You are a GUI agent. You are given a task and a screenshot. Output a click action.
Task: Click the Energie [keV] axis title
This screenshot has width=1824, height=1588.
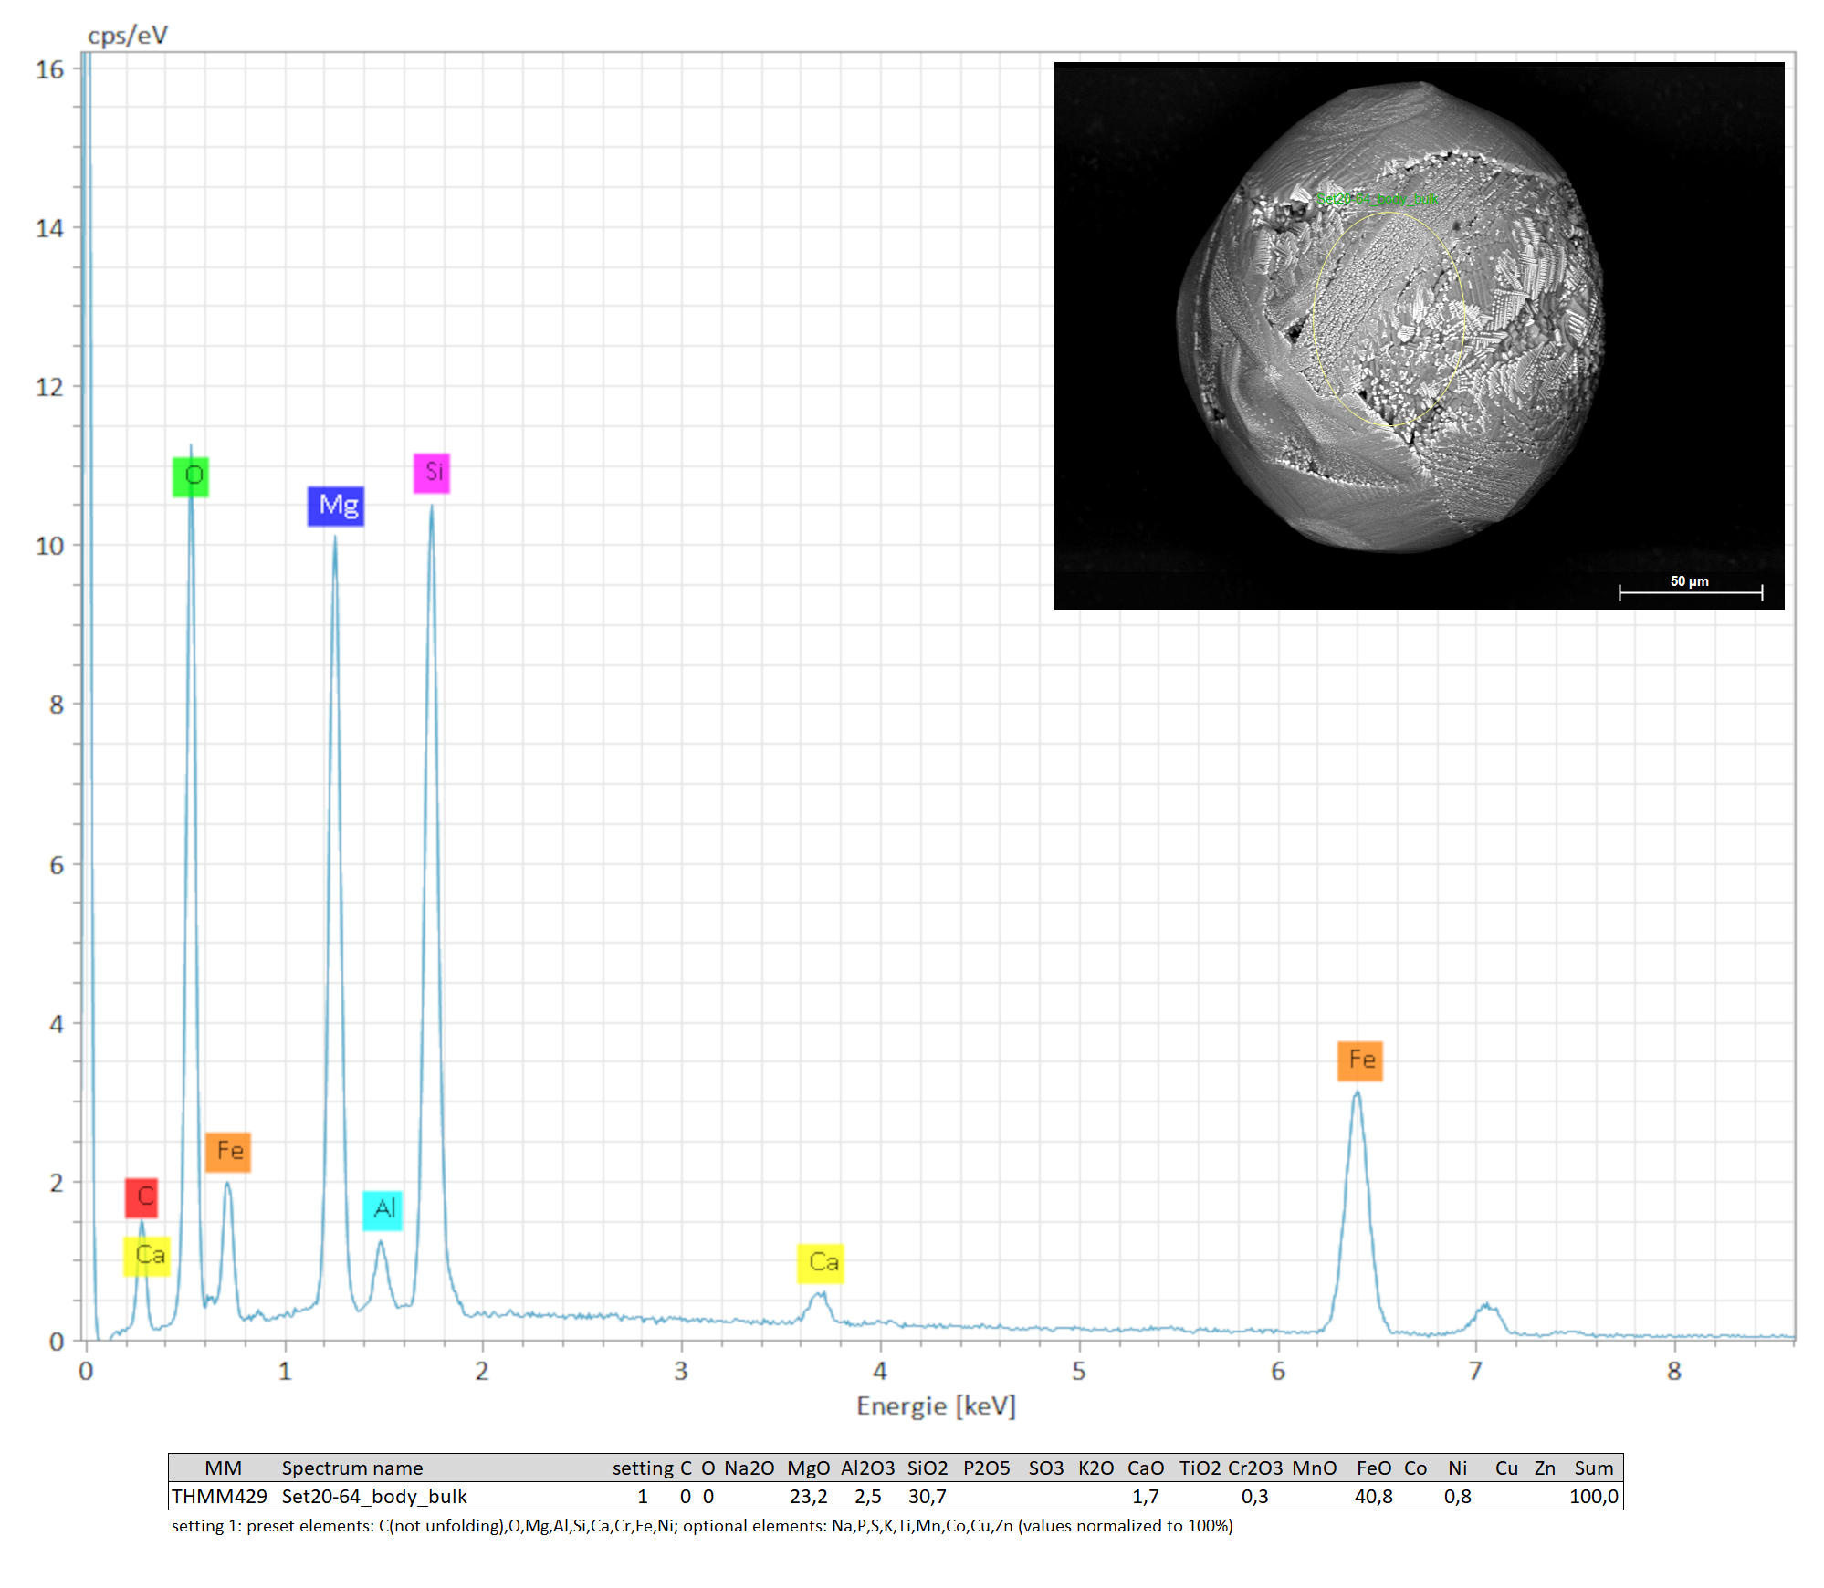point(936,1405)
